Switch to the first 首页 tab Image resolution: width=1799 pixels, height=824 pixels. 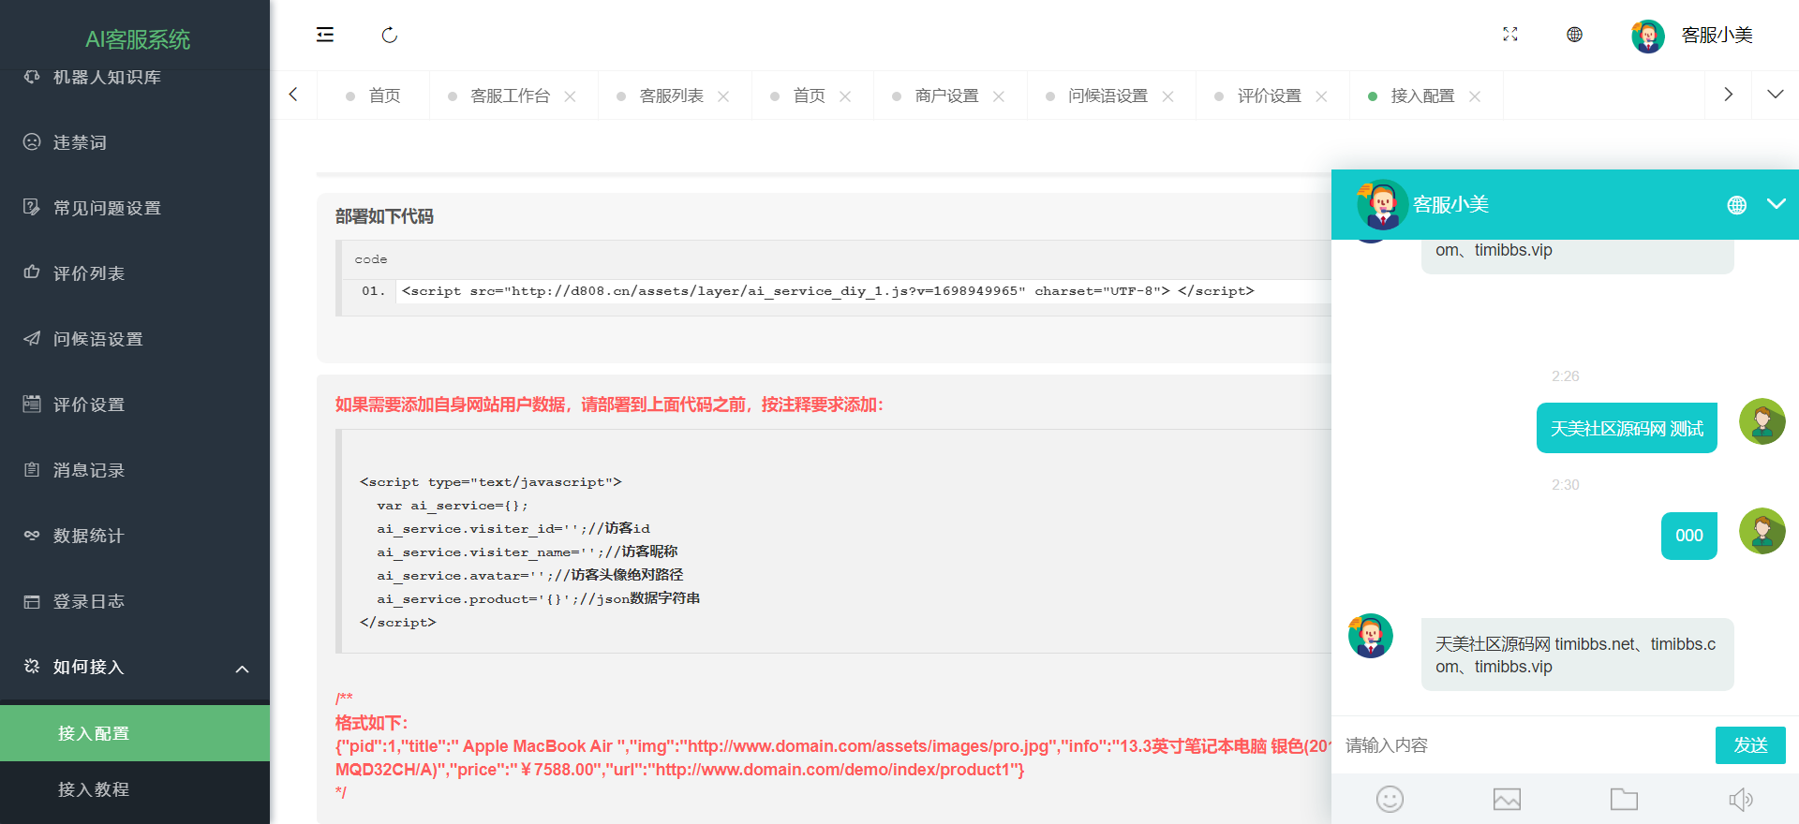373,96
